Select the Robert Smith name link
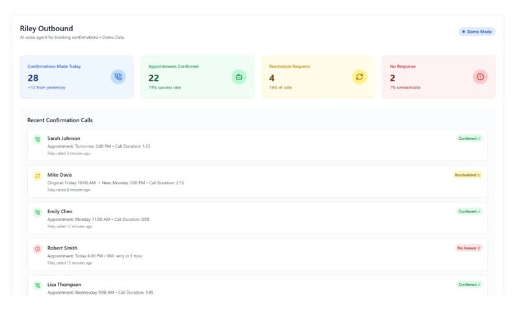This screenshot has height=312, width=520. [x=62, y=248]
